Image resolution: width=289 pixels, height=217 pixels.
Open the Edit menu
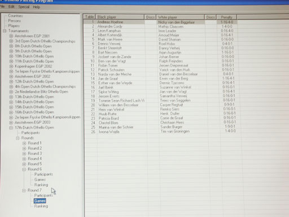tap(11, 7)
